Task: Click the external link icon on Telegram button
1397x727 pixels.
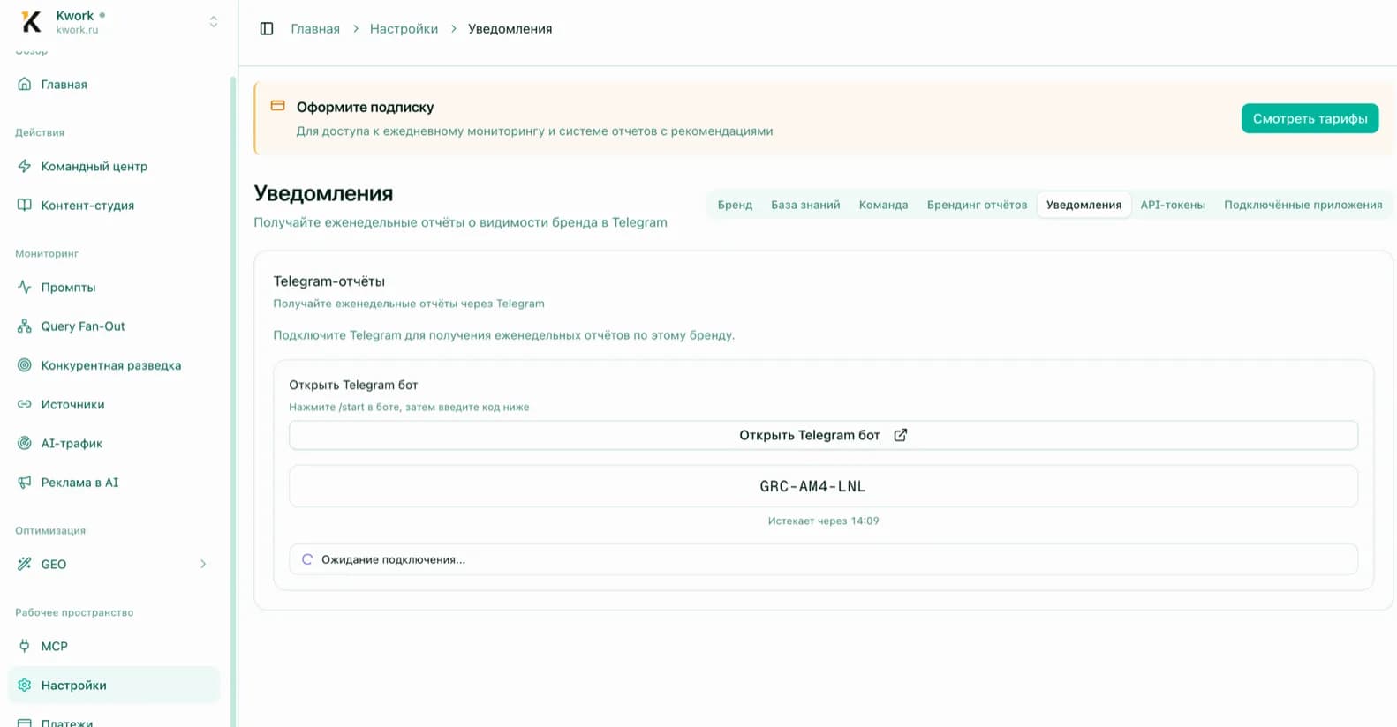Action: (x=900, y=435)
